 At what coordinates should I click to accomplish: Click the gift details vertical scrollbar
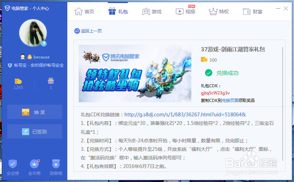click(x=283, y=104)
